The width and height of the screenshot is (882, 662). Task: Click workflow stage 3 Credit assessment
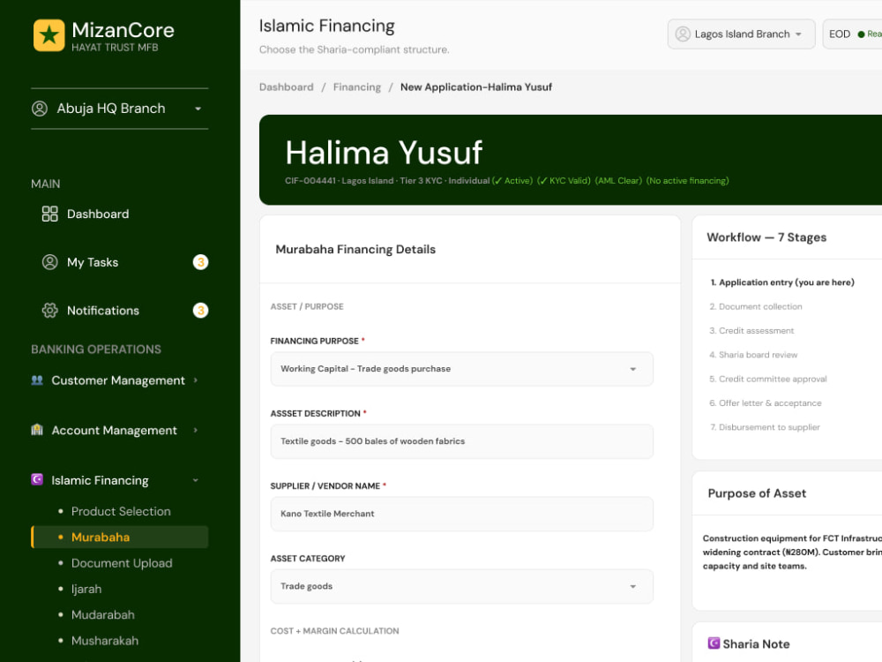tap(751, 330)
